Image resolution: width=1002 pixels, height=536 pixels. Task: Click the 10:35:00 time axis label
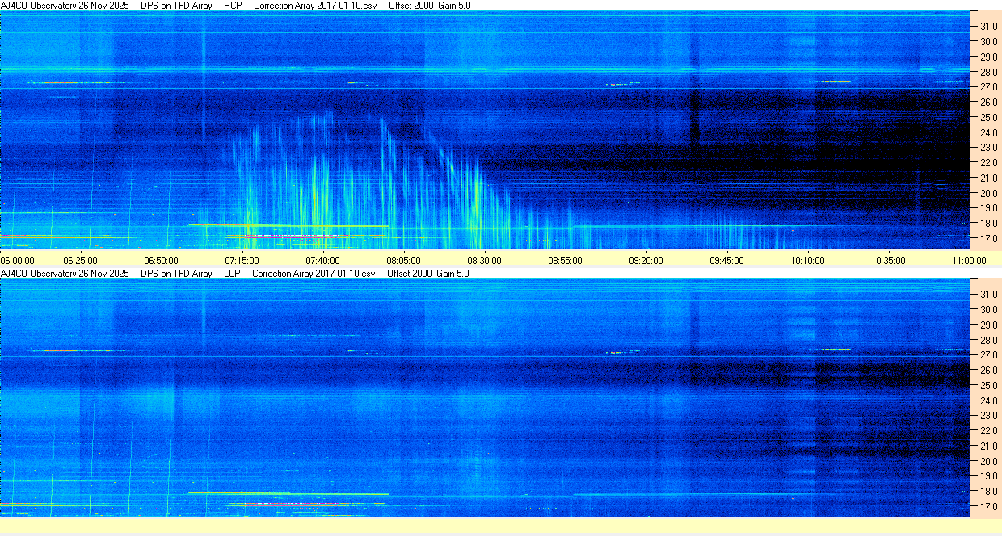(x=888, y=260)
